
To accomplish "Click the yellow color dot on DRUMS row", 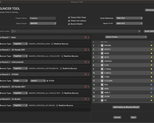I will [152, 46].
